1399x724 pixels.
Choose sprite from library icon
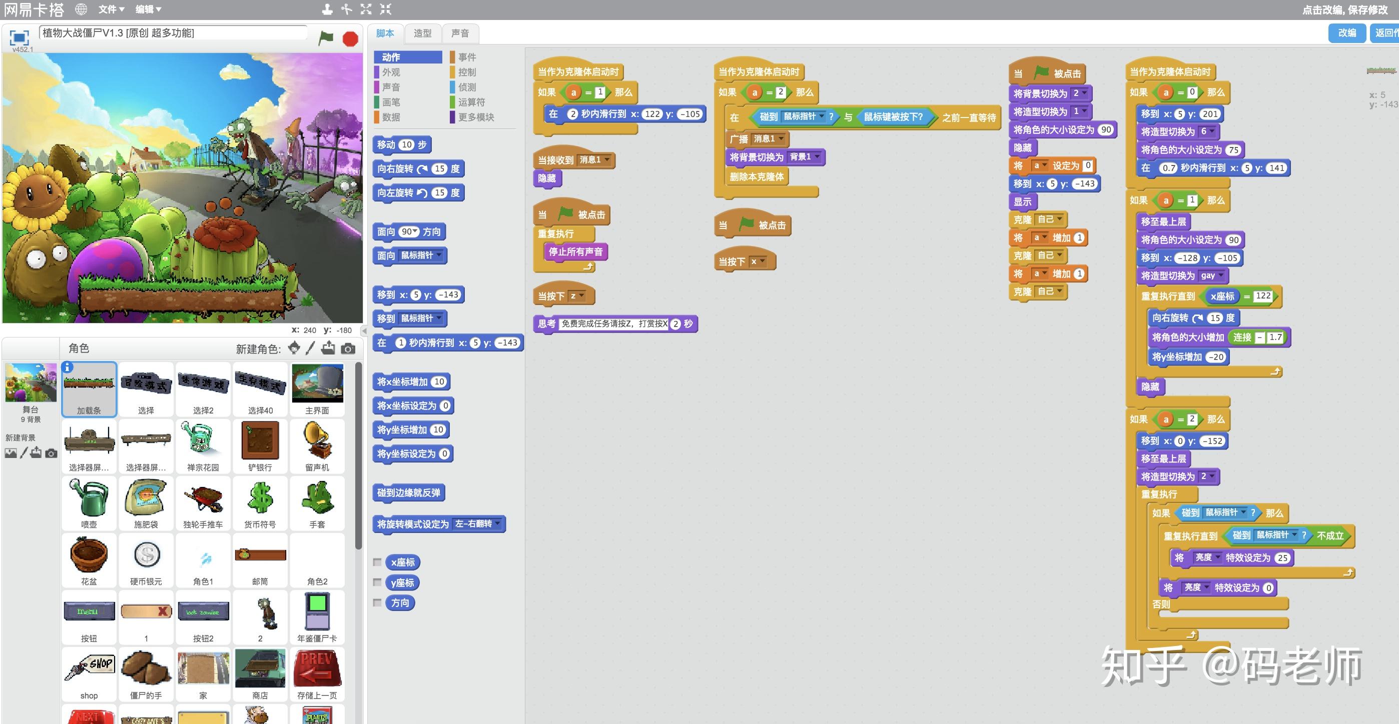[294, 348]
